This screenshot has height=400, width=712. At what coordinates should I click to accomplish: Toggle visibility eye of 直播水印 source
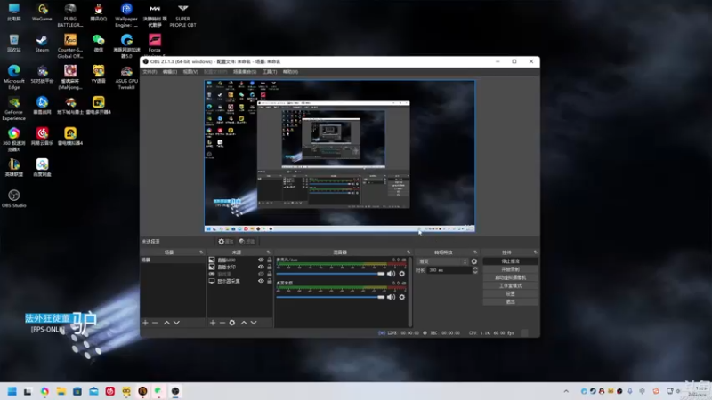(x=261, y=268)
